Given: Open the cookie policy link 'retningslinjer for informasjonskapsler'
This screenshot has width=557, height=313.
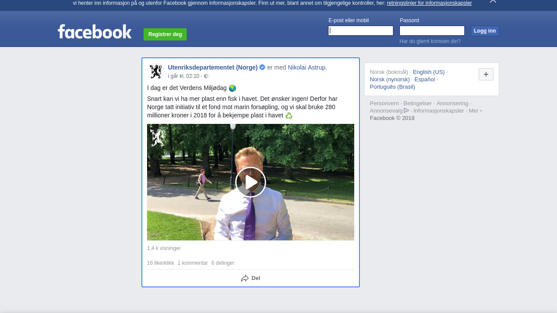Looking at the screenshot, I should (429, 3).
